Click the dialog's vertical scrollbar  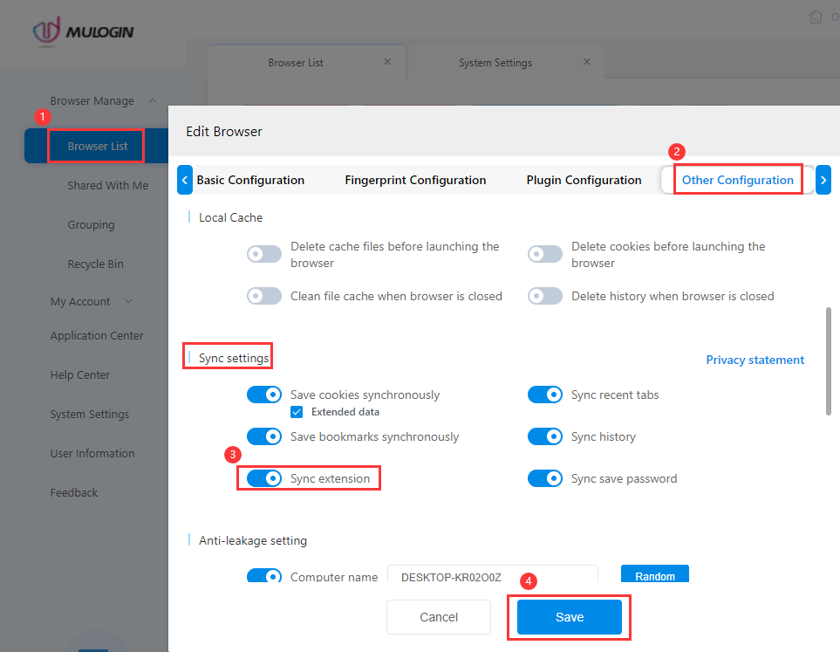click(x=828, y=360)
